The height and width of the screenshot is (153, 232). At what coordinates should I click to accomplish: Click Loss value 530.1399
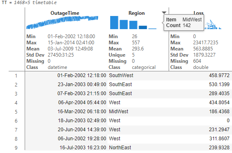pos(219,84)
